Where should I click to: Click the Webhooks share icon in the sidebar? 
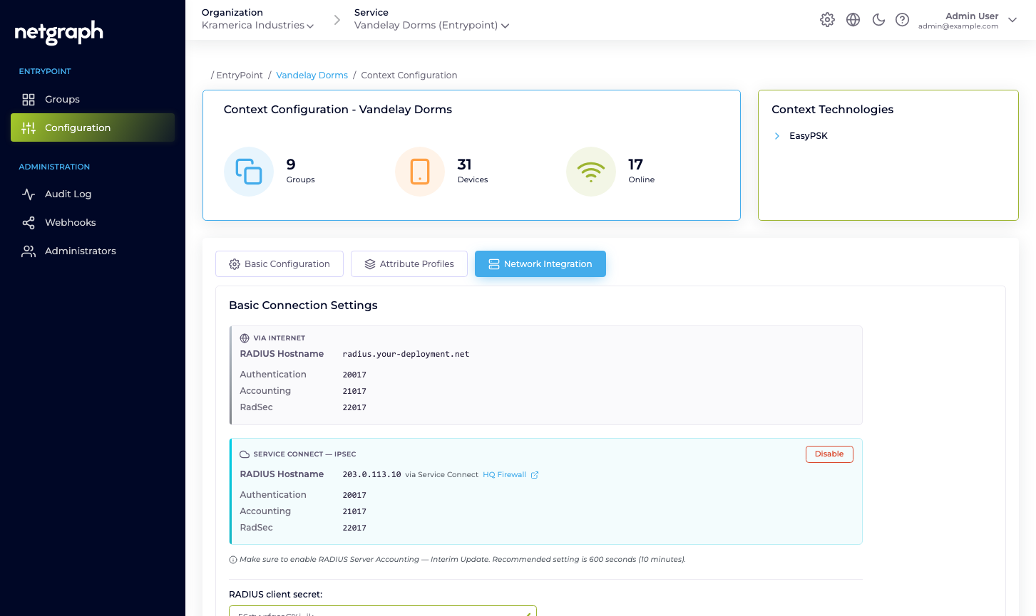click(29, 222)
